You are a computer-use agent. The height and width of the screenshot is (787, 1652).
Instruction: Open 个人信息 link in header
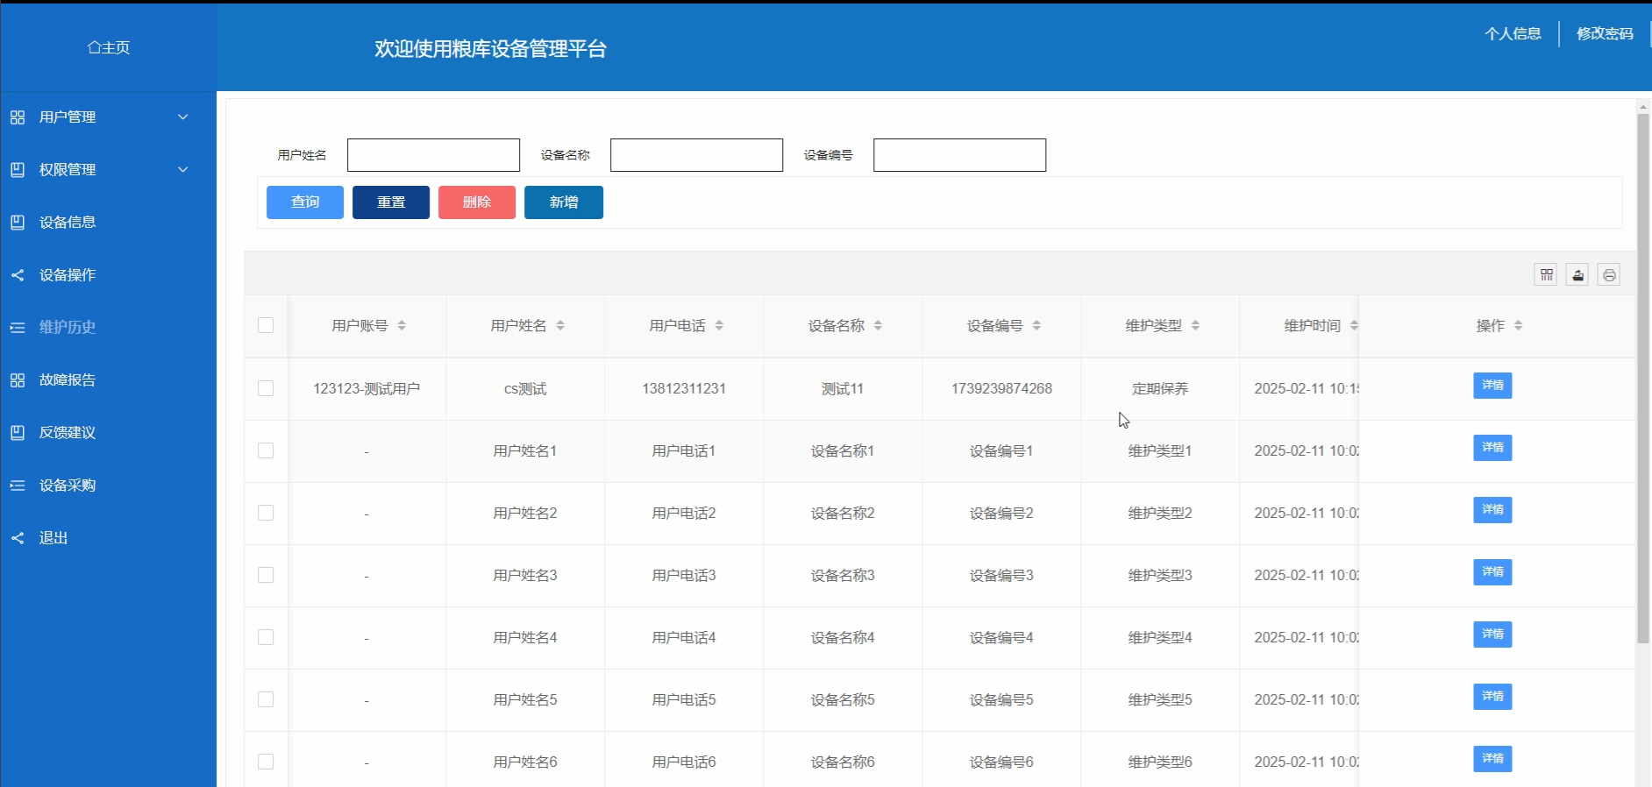pyautogui.click(x=1513, y=33)
